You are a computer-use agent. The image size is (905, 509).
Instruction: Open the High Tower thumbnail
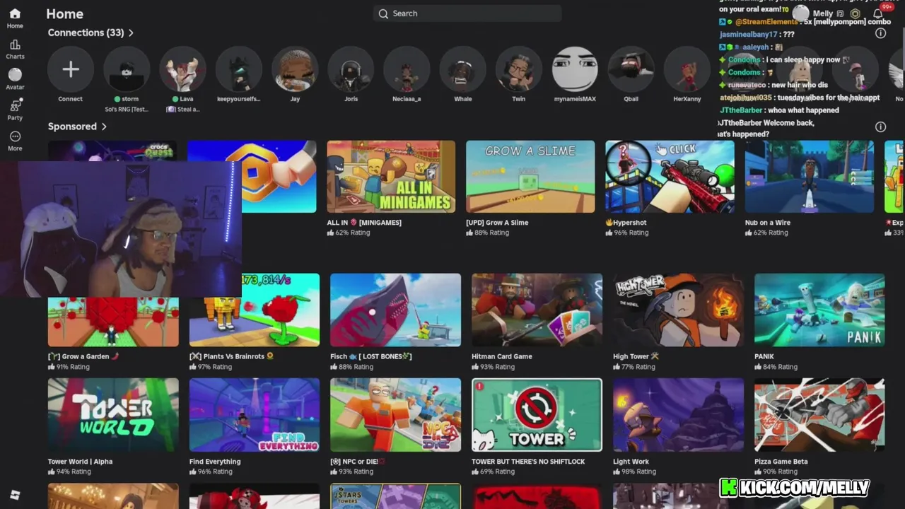point(678,310)
